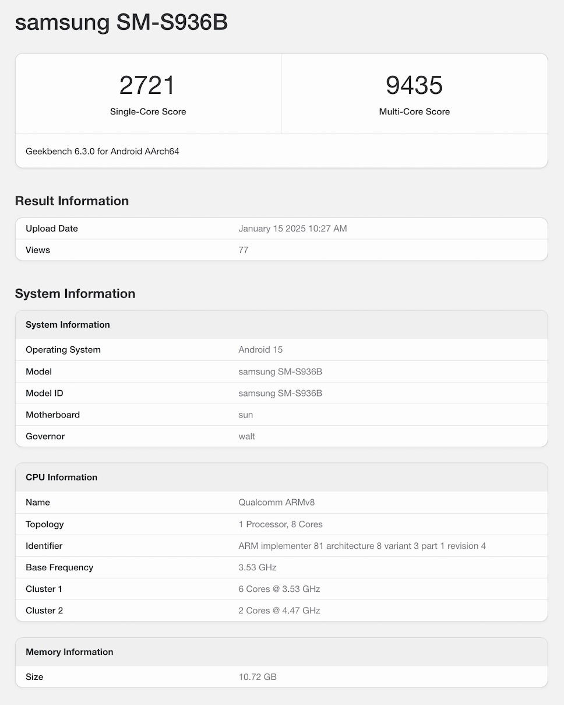This screenshot has width=564, height=705.
Task: Select the Single-Core Score label
Action: coord(148,111)
